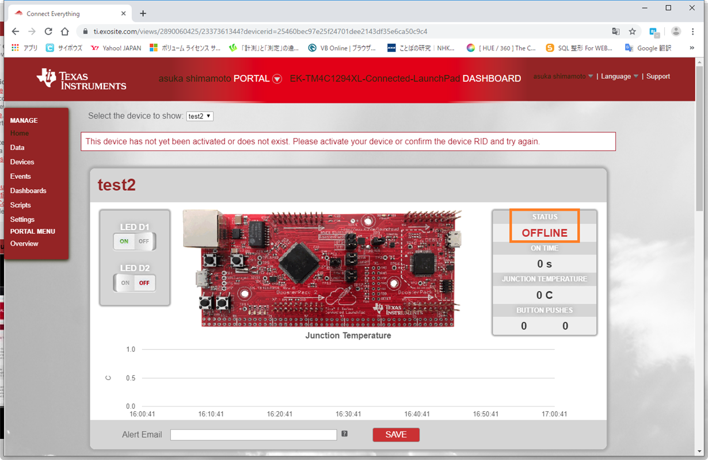Click the test2 dashboard title
708x460 pixels.
tap(117, 185)
